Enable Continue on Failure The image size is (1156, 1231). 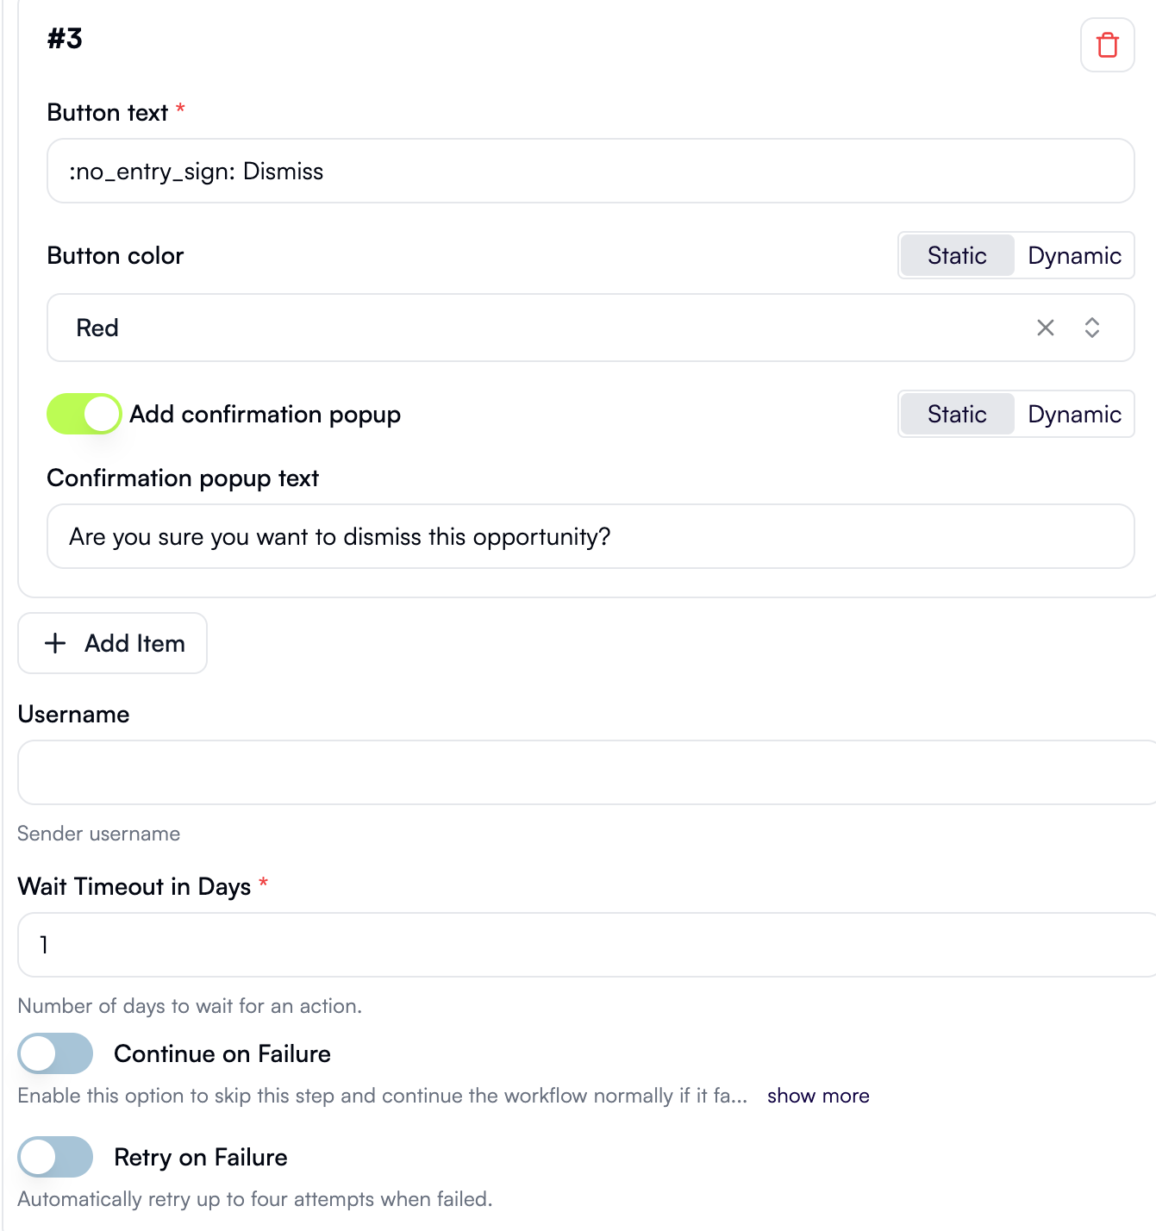(x=55, y=1053)
